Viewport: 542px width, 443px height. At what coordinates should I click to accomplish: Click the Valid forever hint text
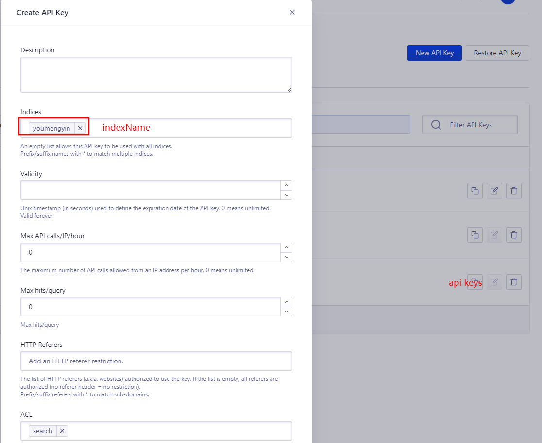36,216
